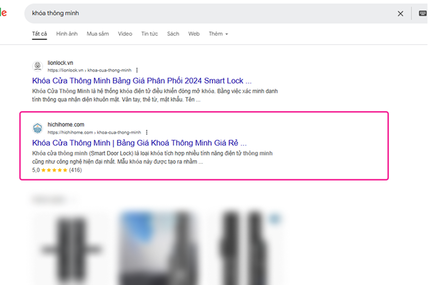Click the five-star rating on hichihome result
This screenshot has height=285, width=428.
click(x=55, y=170)
